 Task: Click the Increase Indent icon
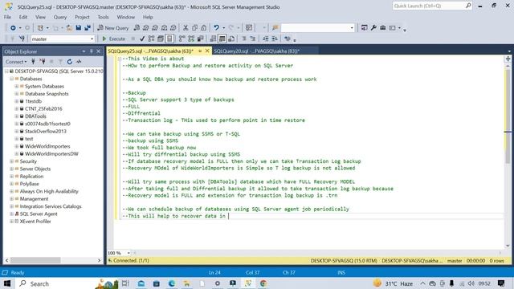pos(275,39)
